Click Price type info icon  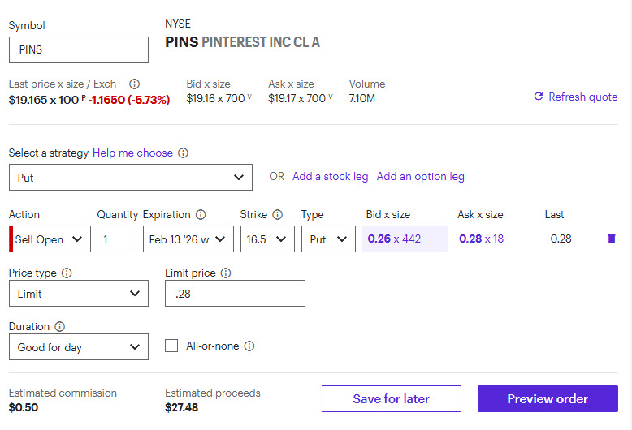click(x=67, y=273)
